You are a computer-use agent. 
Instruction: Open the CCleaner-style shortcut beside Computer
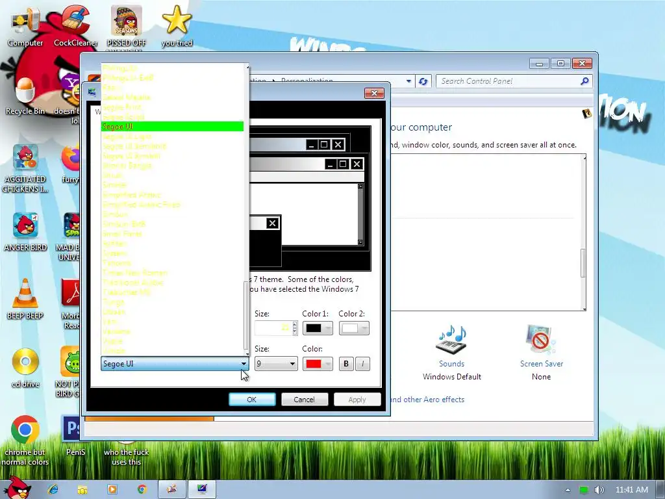75,26
